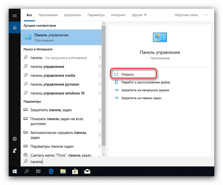Open the Windows Start button
Screen dimensions: 223x185
(x=15, y=172)
